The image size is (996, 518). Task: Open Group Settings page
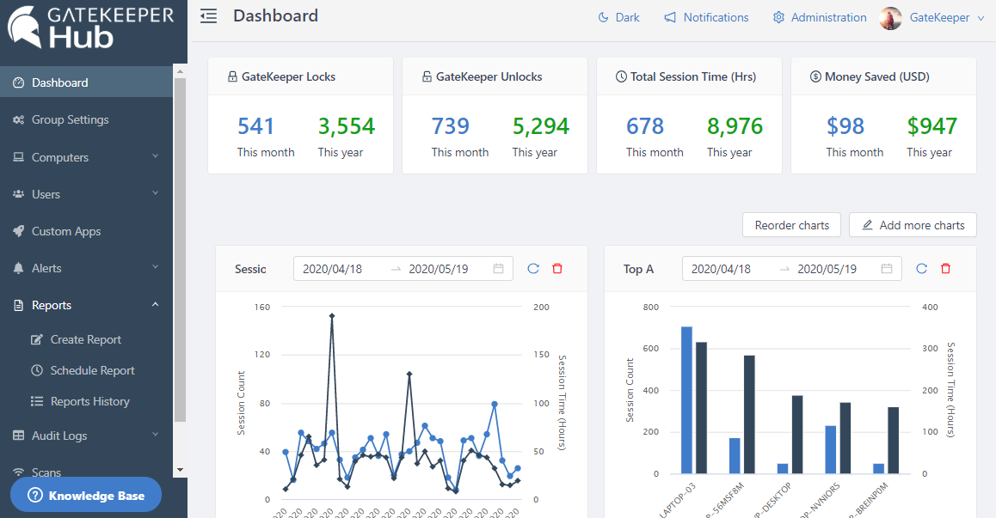(x=70, y=119)
